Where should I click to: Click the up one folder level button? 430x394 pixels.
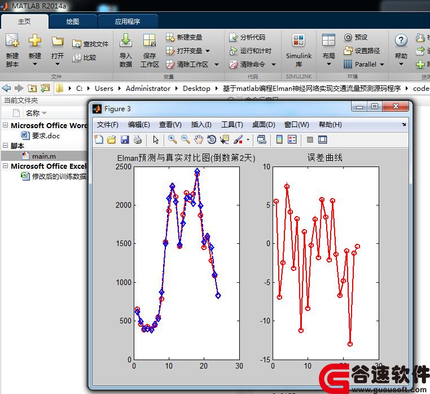(x=32, y=89)
